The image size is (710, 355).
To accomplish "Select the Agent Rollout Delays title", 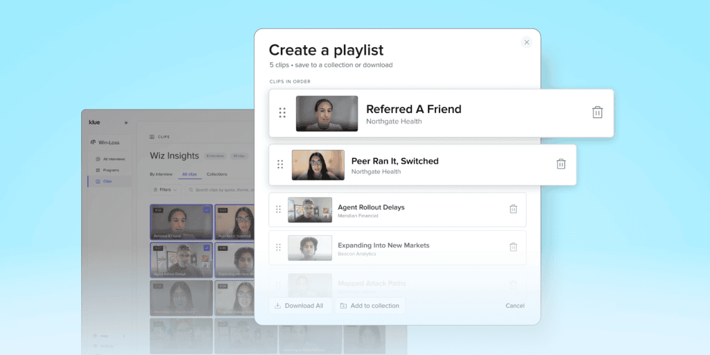I will (371, 207).
